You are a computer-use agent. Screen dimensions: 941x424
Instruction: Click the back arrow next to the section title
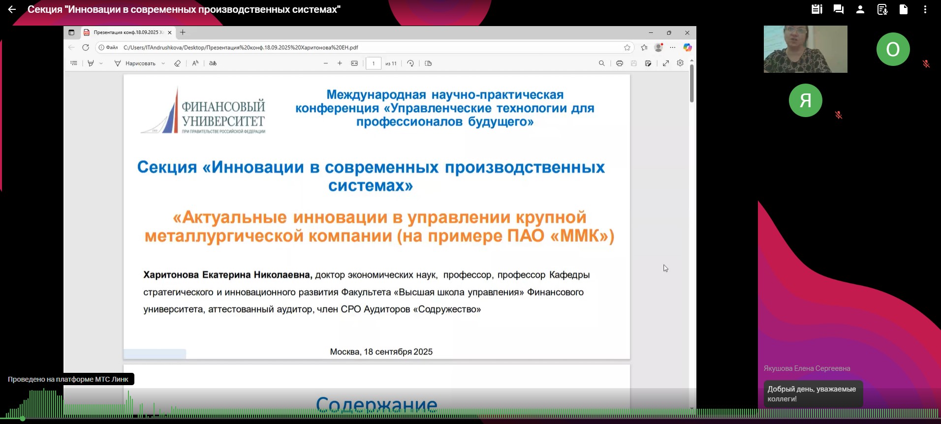point(12,9)
